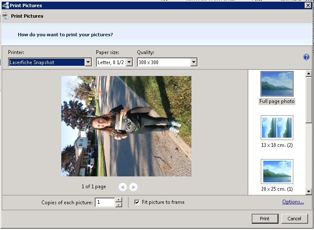314x230 pixels.
Task: Go to next page arrow
Action: point(133,187)
